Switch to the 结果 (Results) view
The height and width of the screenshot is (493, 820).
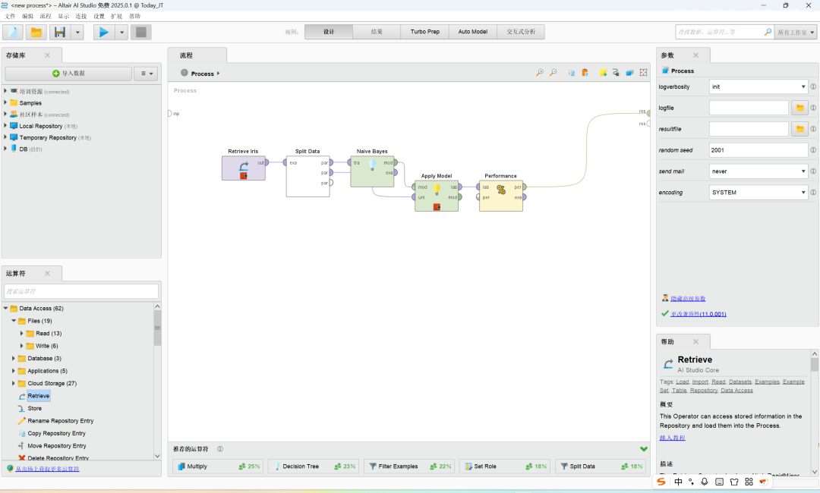click(377, 32)
